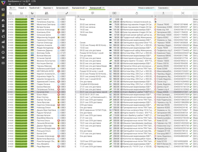The width and height of the screenshot is (198, 152).
Task: Open the orders list icon in sidebar
Action: (x=3, y=14)
